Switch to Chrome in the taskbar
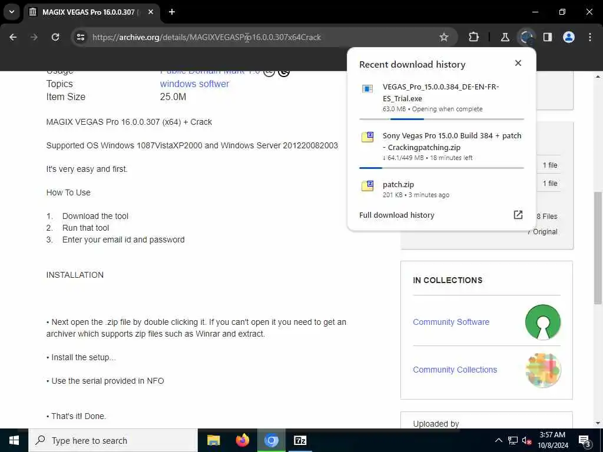Viewport: 603px width, 452px height. coord(271,440)
